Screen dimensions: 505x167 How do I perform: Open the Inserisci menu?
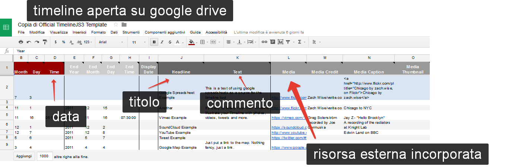pos(79,32)
